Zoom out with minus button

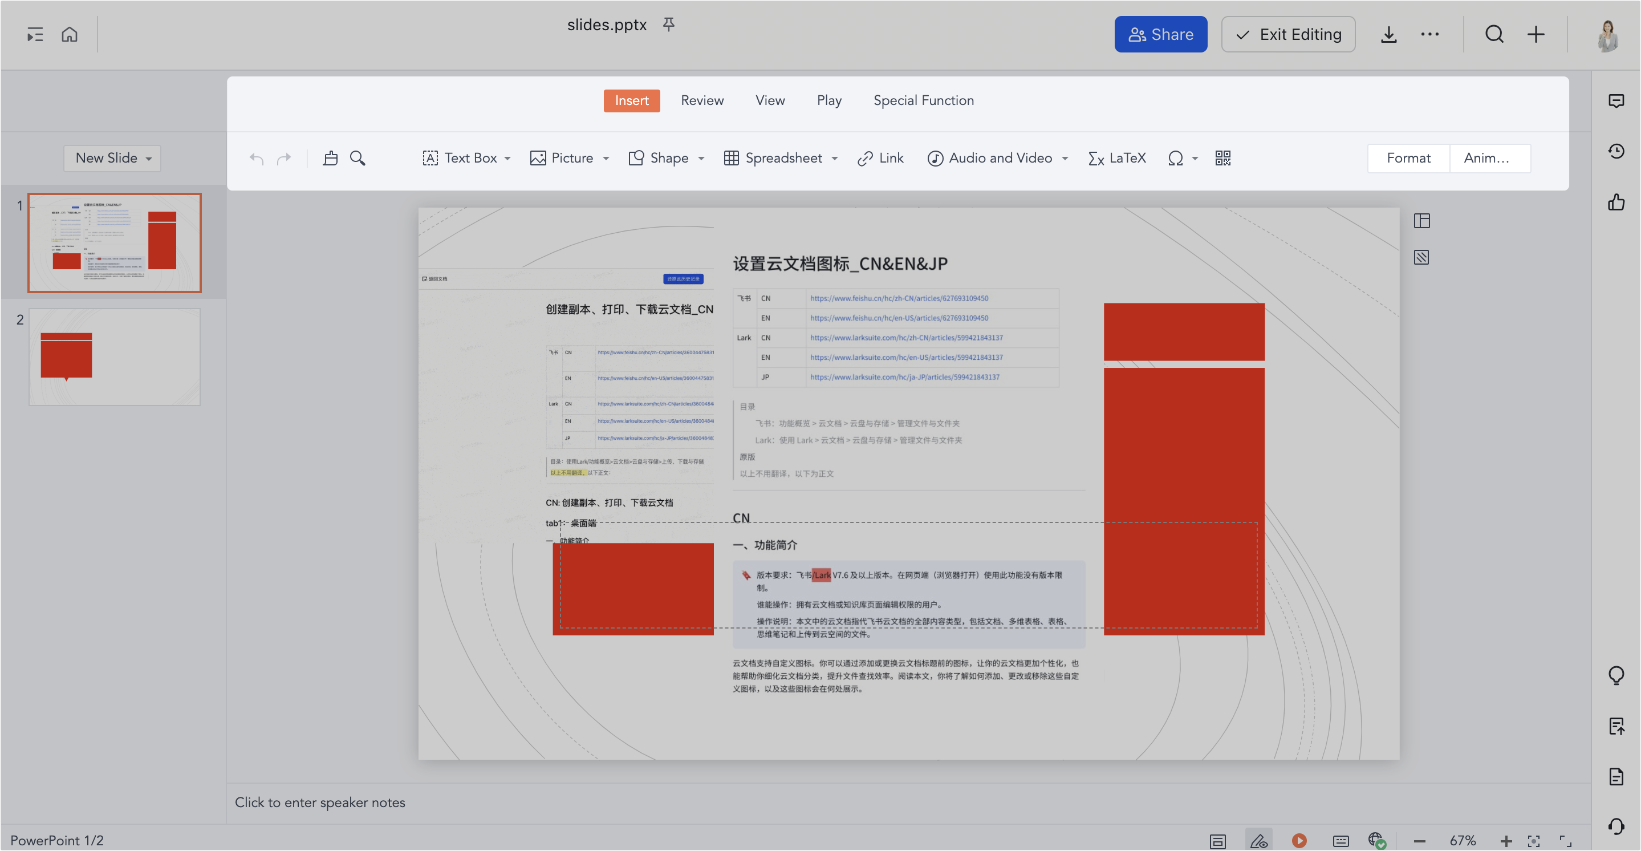pyautogui.click(x=1419, y=841)
